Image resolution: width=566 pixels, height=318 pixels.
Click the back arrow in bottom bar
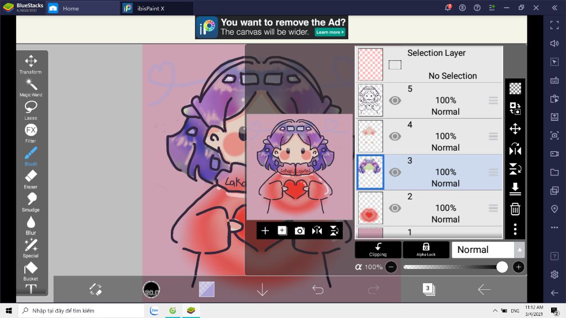point(484,289)
